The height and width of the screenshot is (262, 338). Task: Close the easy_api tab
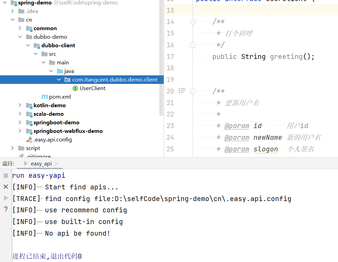[x=57, y=164]
